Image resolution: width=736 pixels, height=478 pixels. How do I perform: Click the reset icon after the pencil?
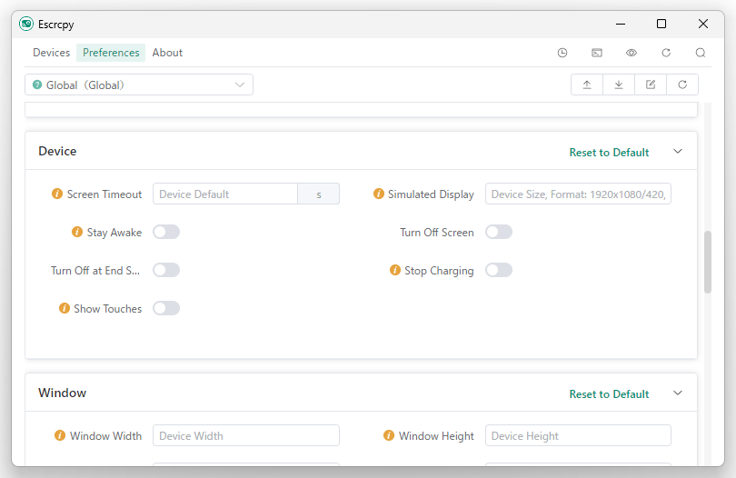click(x=682, y=85)
